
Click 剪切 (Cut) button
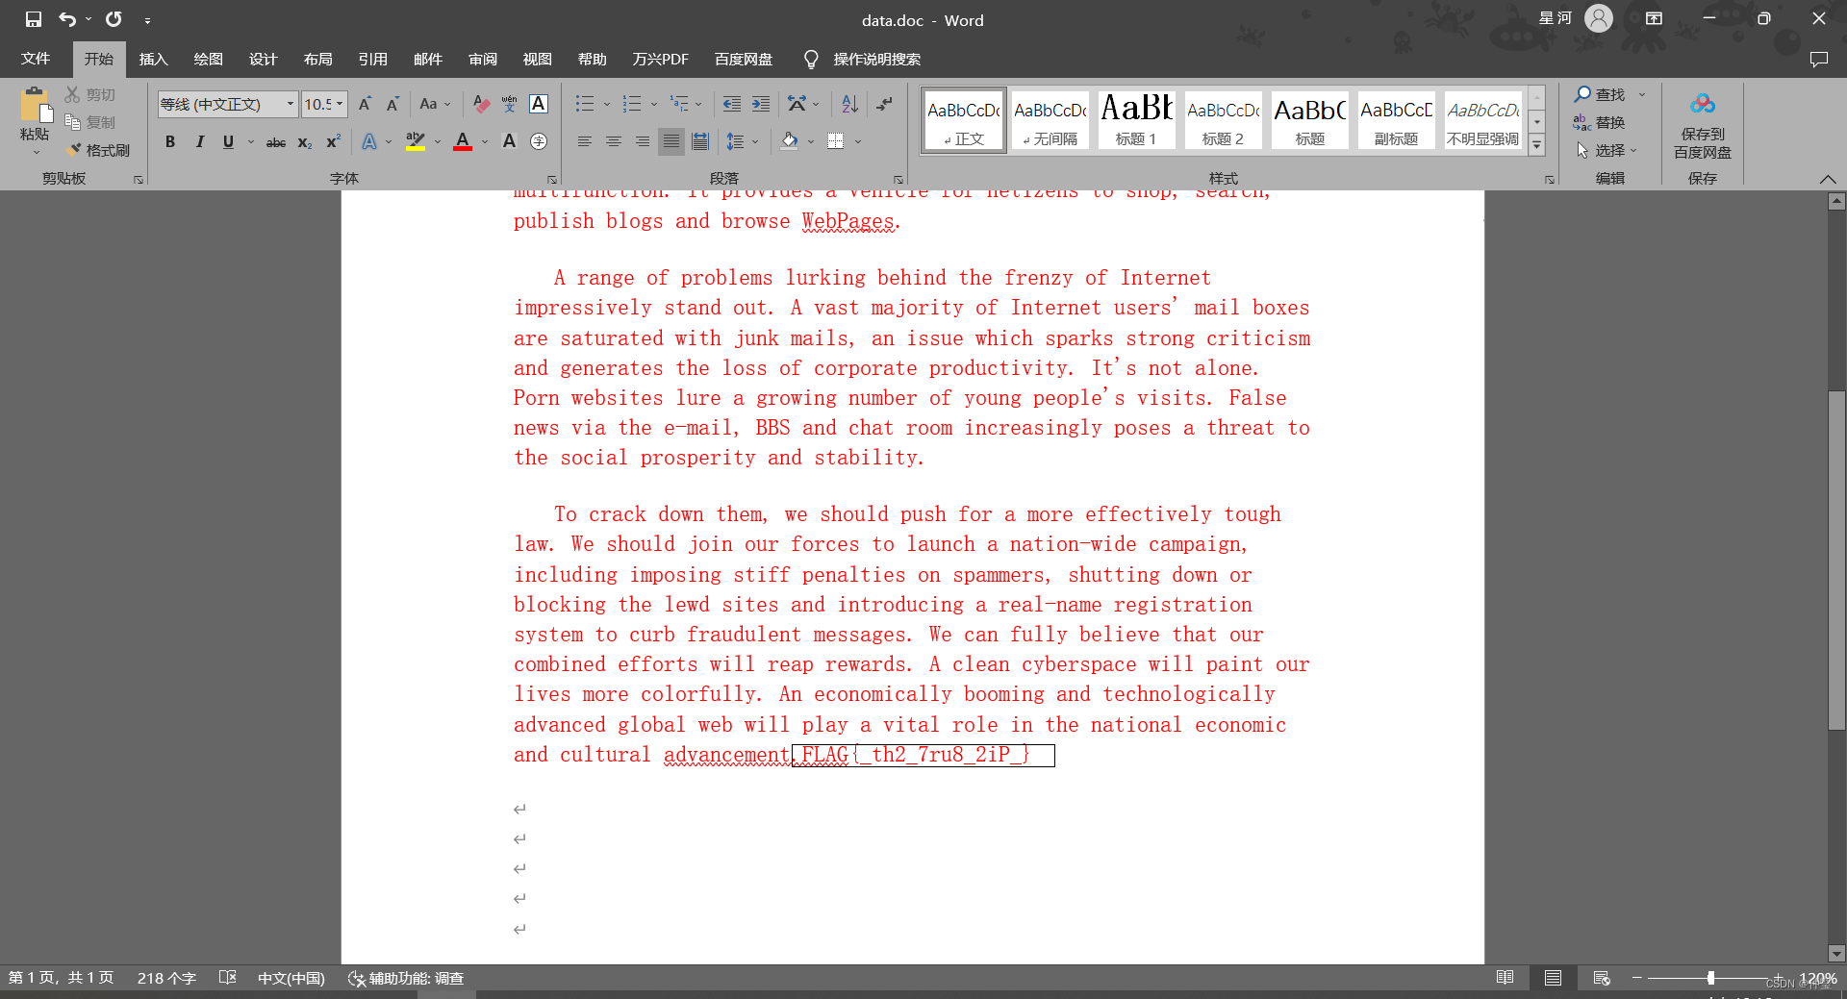(x=90, y=94)
